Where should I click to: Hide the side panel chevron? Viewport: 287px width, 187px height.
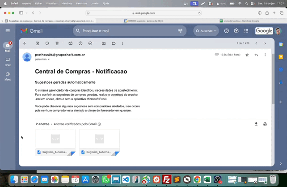tap(281, 164)
